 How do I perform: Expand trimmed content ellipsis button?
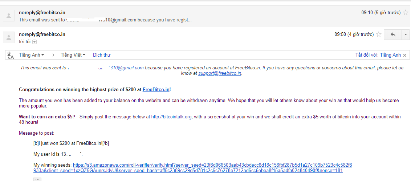[x=37, y=179]
